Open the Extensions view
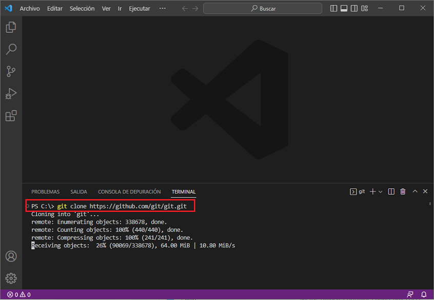 pyautogui.click(x=11, y=116)
